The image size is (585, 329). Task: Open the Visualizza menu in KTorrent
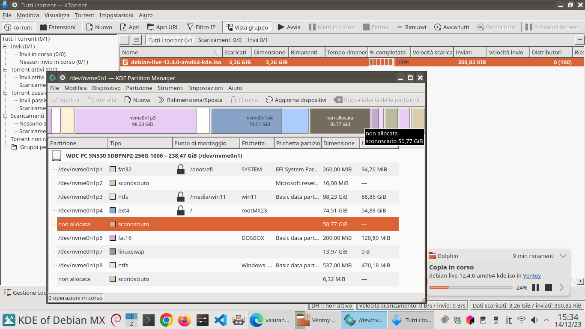tap(57, 15)
